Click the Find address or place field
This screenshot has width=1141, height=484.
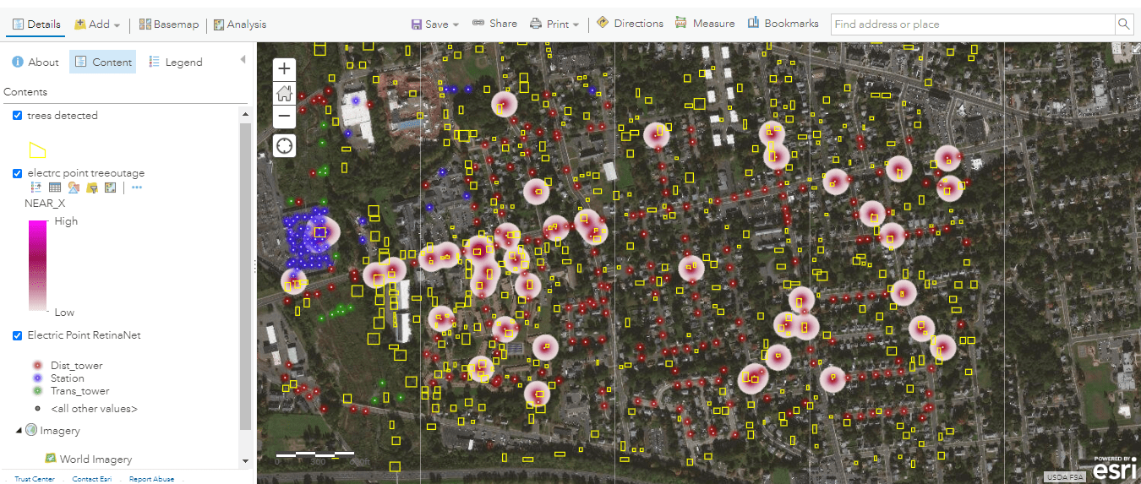pos(972,24)
